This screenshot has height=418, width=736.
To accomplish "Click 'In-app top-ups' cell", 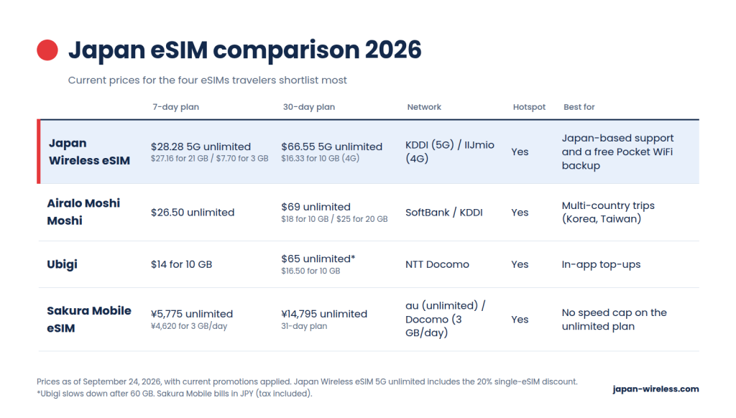I will point(602,264).
